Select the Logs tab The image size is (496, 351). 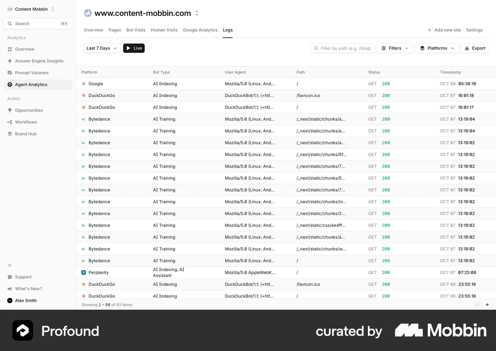228,30
